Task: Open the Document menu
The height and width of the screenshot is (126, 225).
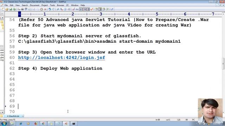Action: [34, 5]
